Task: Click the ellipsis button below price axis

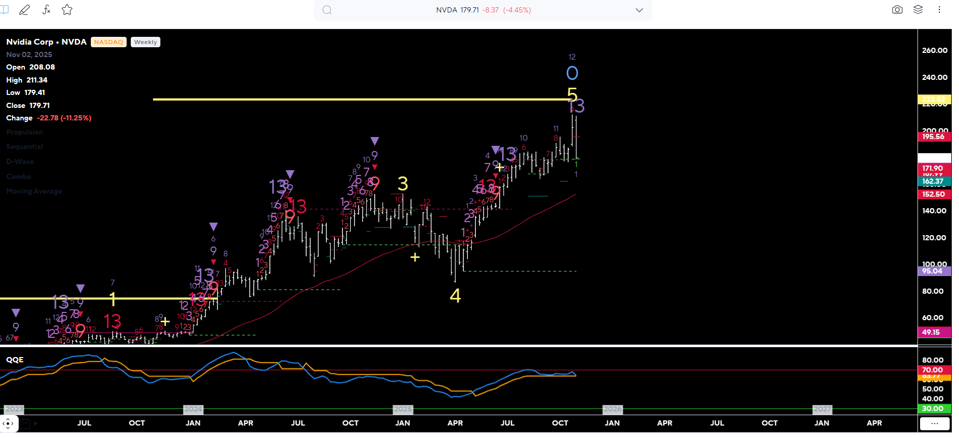Action: [935, 424]
